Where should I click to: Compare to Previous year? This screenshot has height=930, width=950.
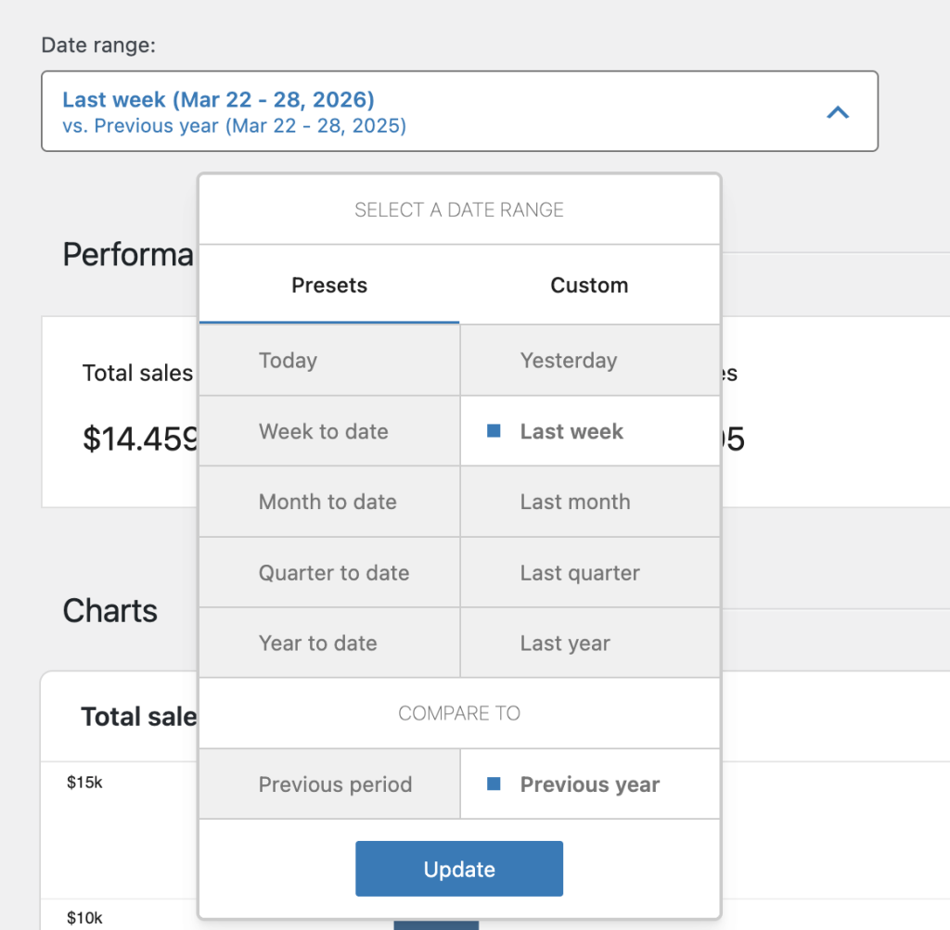point(590,784)
